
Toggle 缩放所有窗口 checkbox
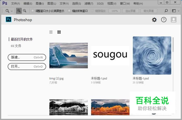[69, 11]
